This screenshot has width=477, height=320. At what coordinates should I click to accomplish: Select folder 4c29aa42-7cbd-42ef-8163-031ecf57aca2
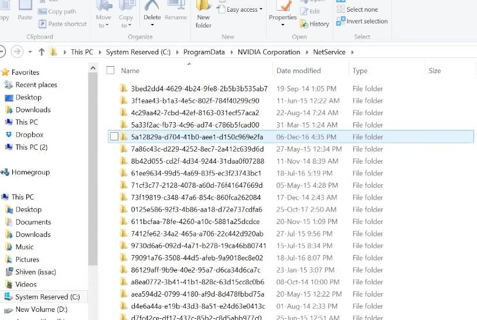tap(195, 113)
